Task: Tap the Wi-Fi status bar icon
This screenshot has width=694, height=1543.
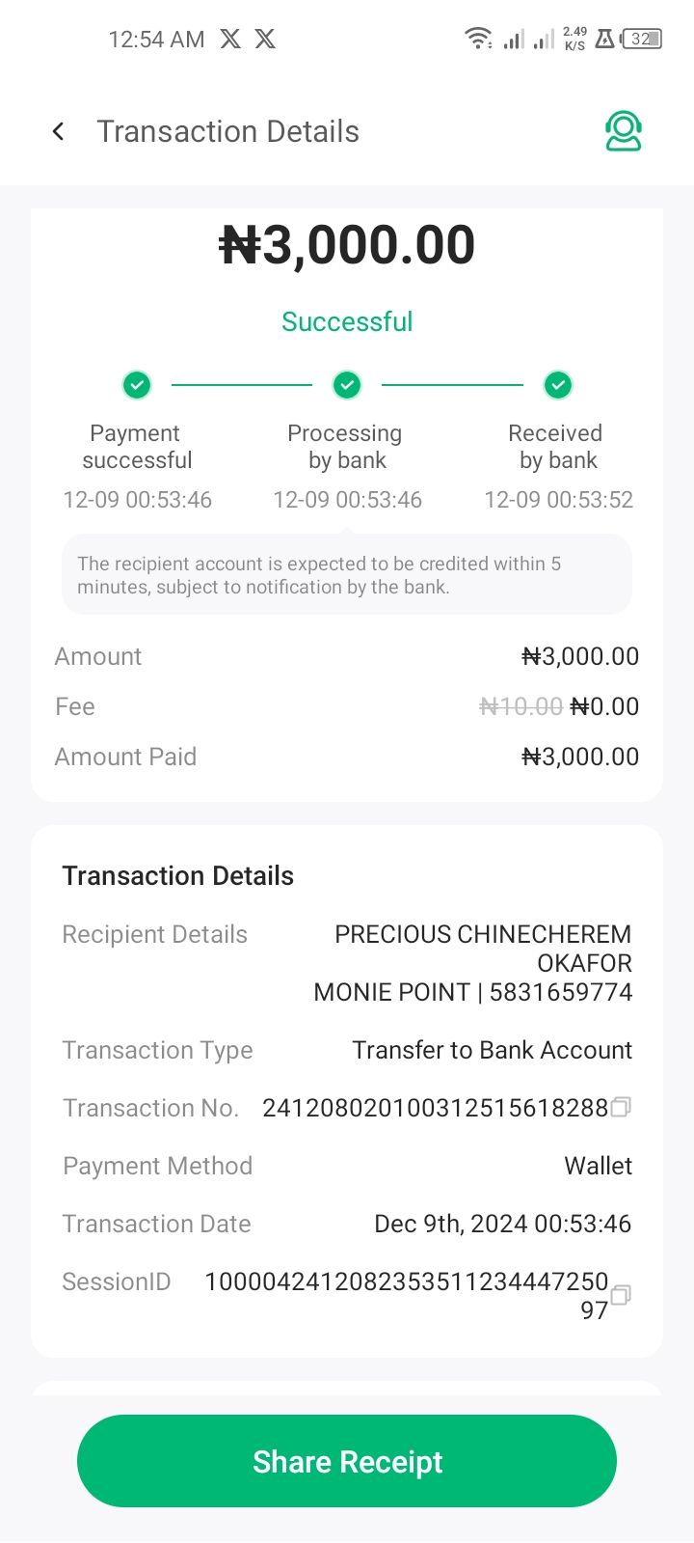Action: point(478,39)
